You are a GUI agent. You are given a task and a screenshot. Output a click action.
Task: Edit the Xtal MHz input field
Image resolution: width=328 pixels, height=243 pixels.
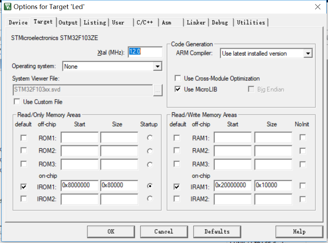[x=145, y=52]
